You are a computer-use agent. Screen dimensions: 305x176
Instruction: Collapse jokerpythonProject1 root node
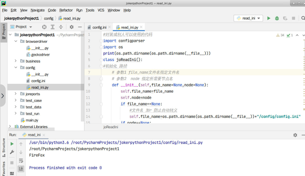pyautogui.click(x=10, y=35)
